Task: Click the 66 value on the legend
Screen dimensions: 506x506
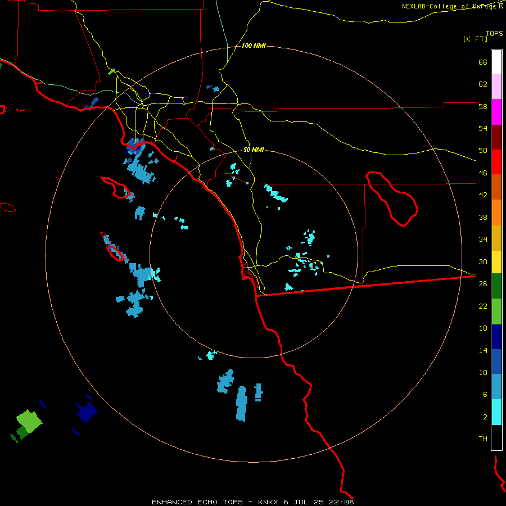Action: pos(483,62)
